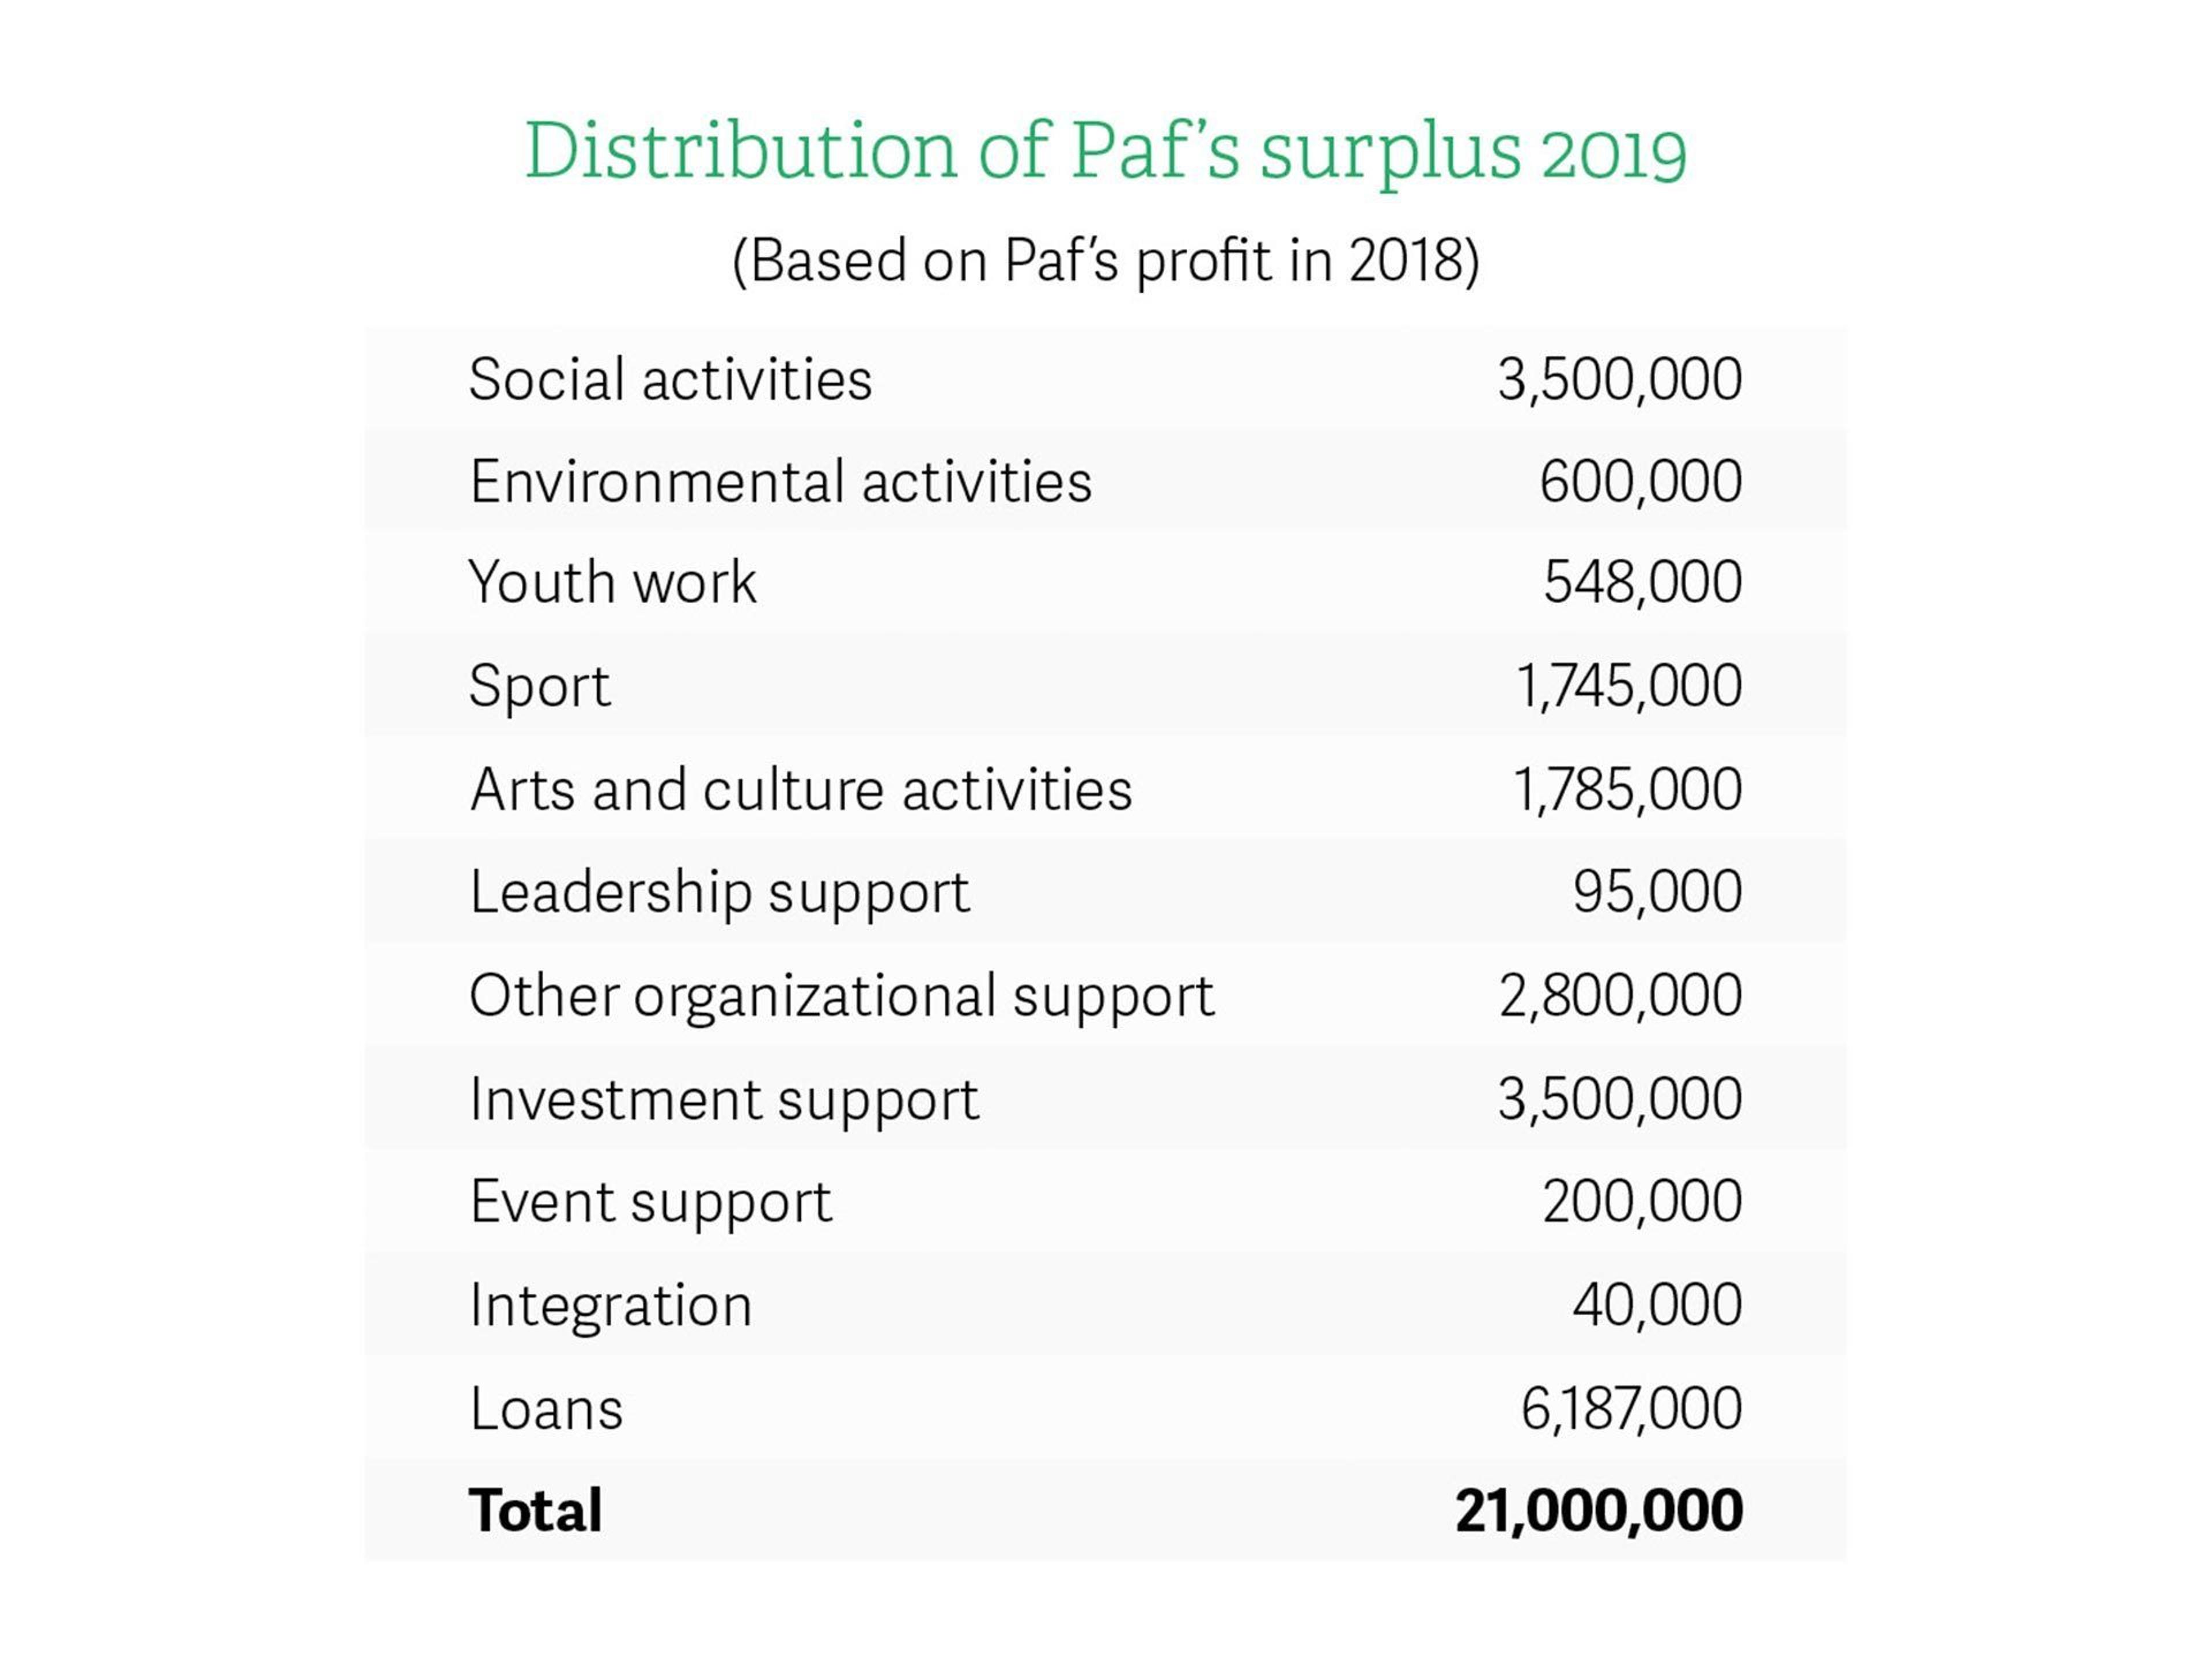
Task: Select the 1,745,000 Sport amount
Action: (1629, 687)
